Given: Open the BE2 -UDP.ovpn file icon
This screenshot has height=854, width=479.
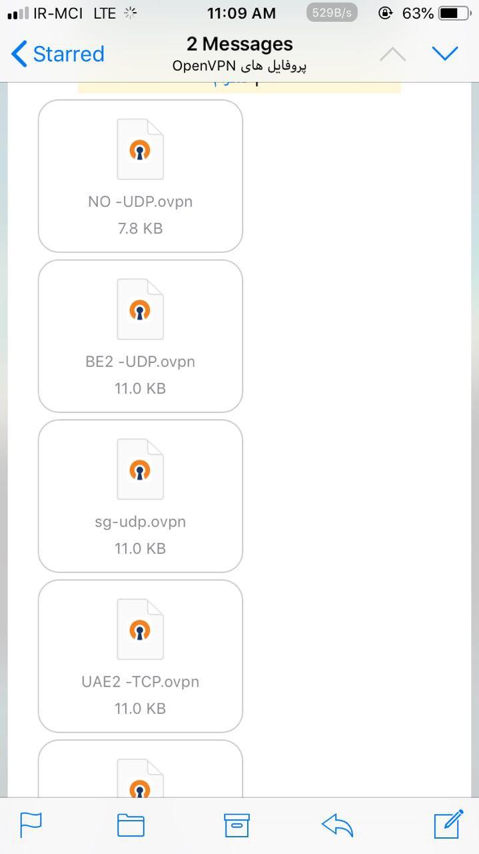Looking at the screenshot, I should click(140, 310).
